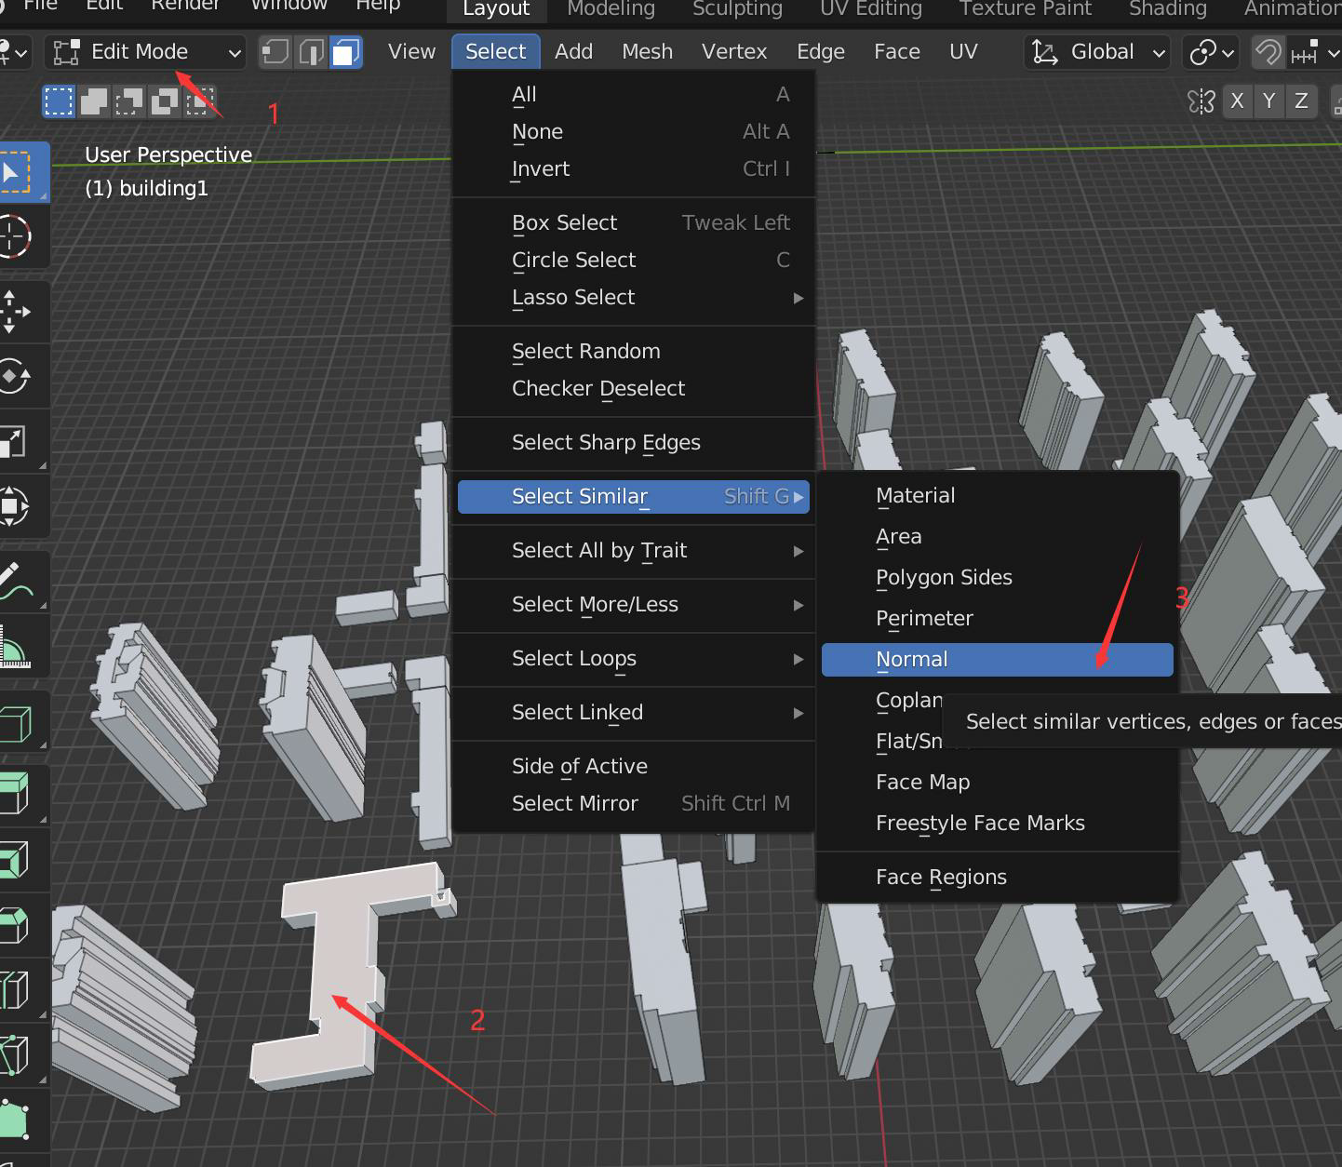Switch to the Modeling workspace tab
This screenshot has width=1342, height=1167.
[x=611, y=9]
